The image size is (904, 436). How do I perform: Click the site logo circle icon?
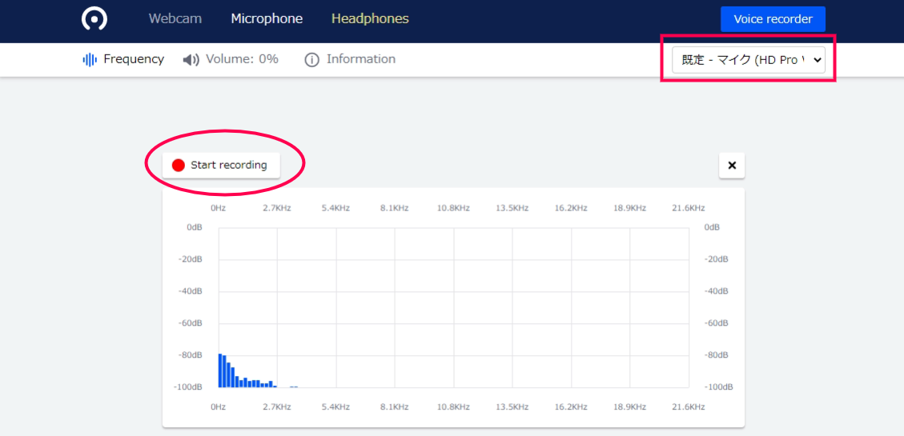click(94, 18)
